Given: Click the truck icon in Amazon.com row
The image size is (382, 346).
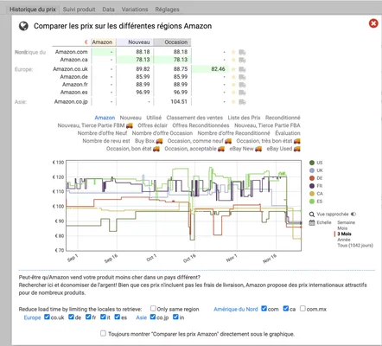Looking at the screenshot, I should click(242, 52).
